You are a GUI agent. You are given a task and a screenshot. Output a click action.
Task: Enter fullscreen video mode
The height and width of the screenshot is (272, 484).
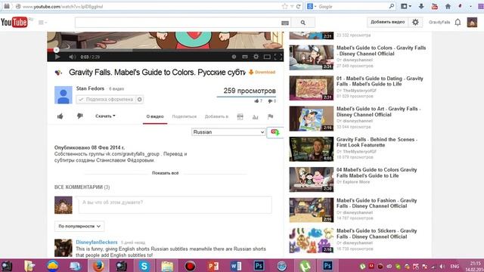278,57
